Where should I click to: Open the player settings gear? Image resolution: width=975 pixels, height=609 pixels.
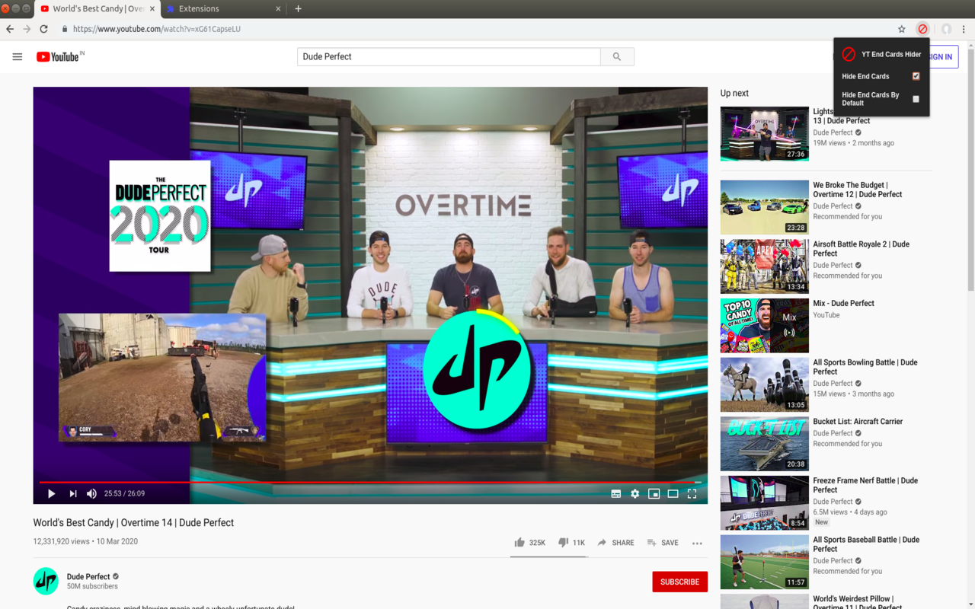tap(635, 493)
